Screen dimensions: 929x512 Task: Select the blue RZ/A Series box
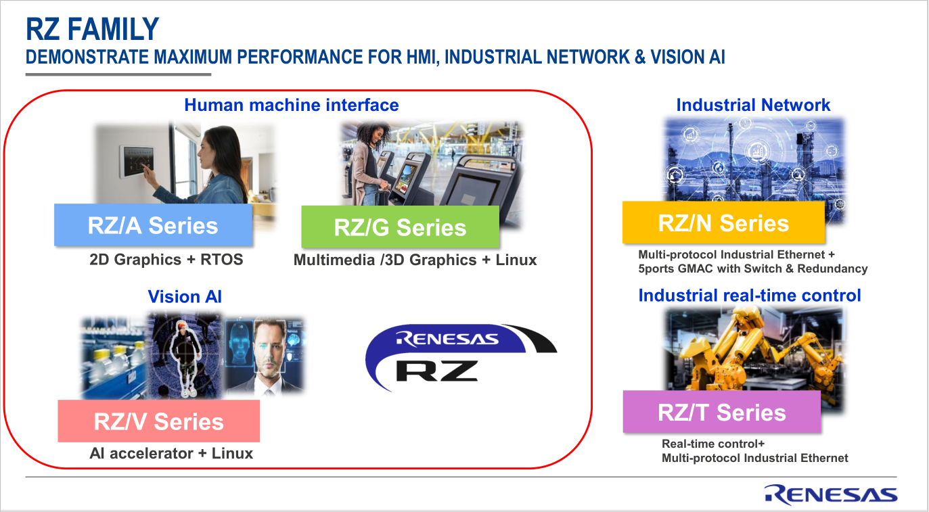153,225
